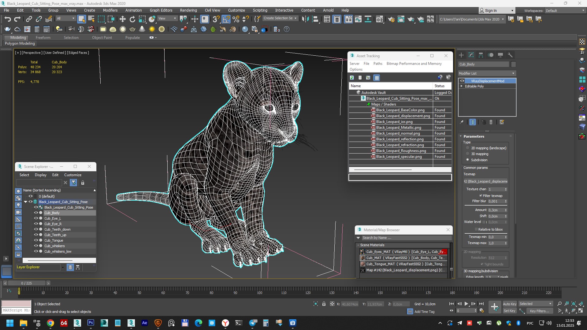The image size is (587, 330).
Task: Open the Modifier List dropdown
Action: [x=487, y=73]
